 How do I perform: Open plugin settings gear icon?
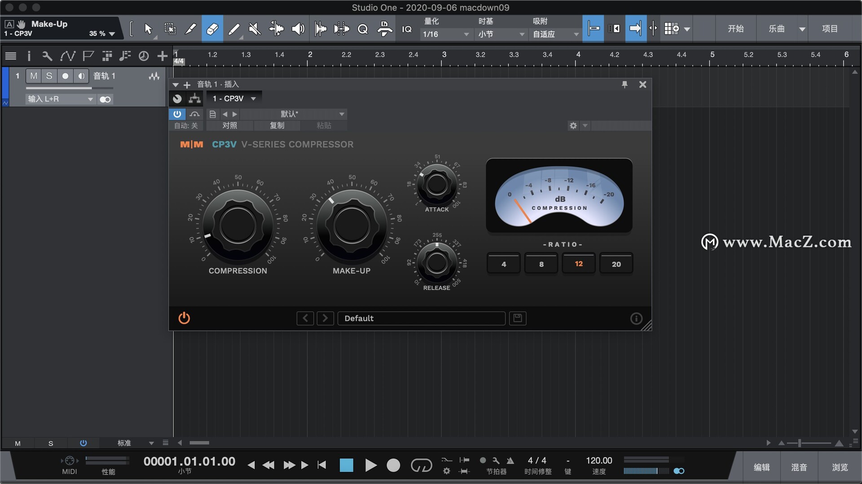click(573, 126)
